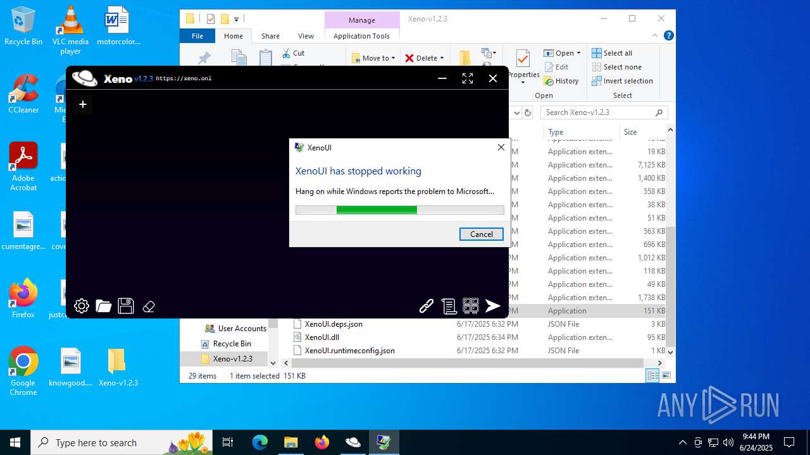
Task: Open Adobe Acrobat desktop shortcut
Action: point(23,167)
